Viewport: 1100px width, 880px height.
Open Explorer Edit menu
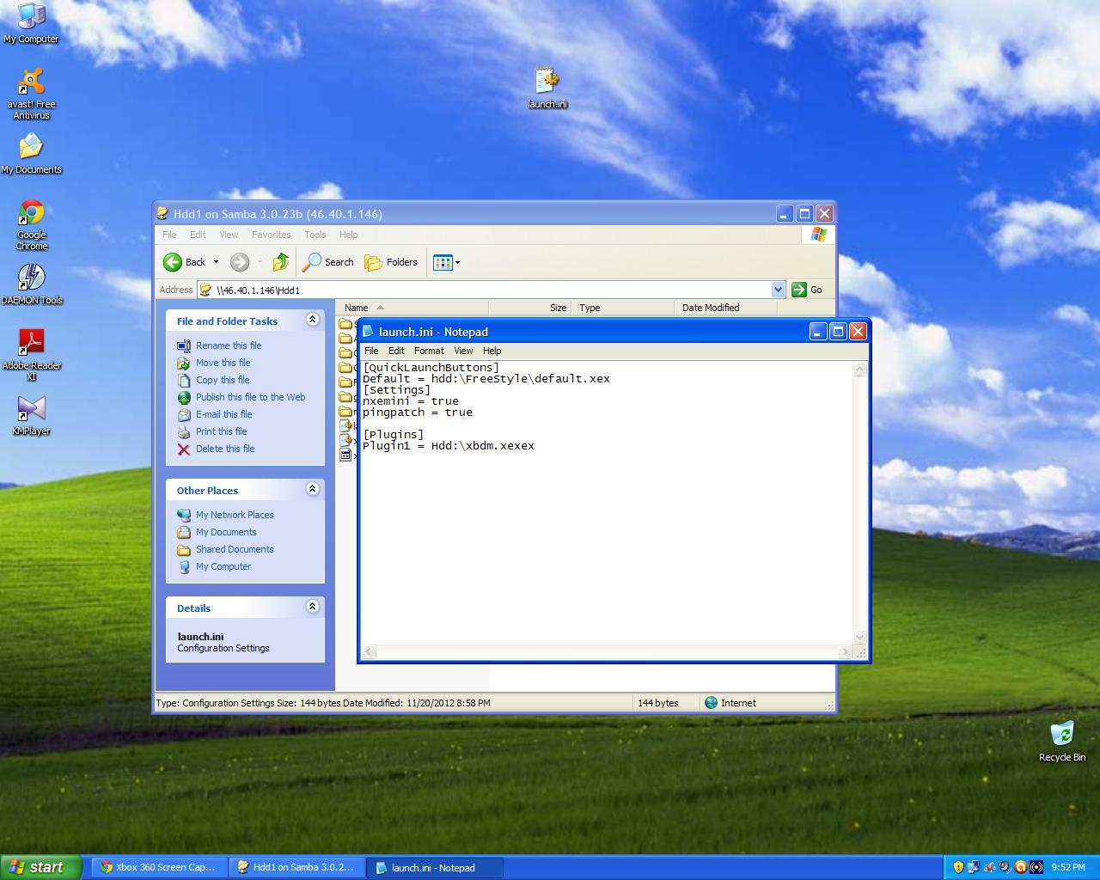198,235
